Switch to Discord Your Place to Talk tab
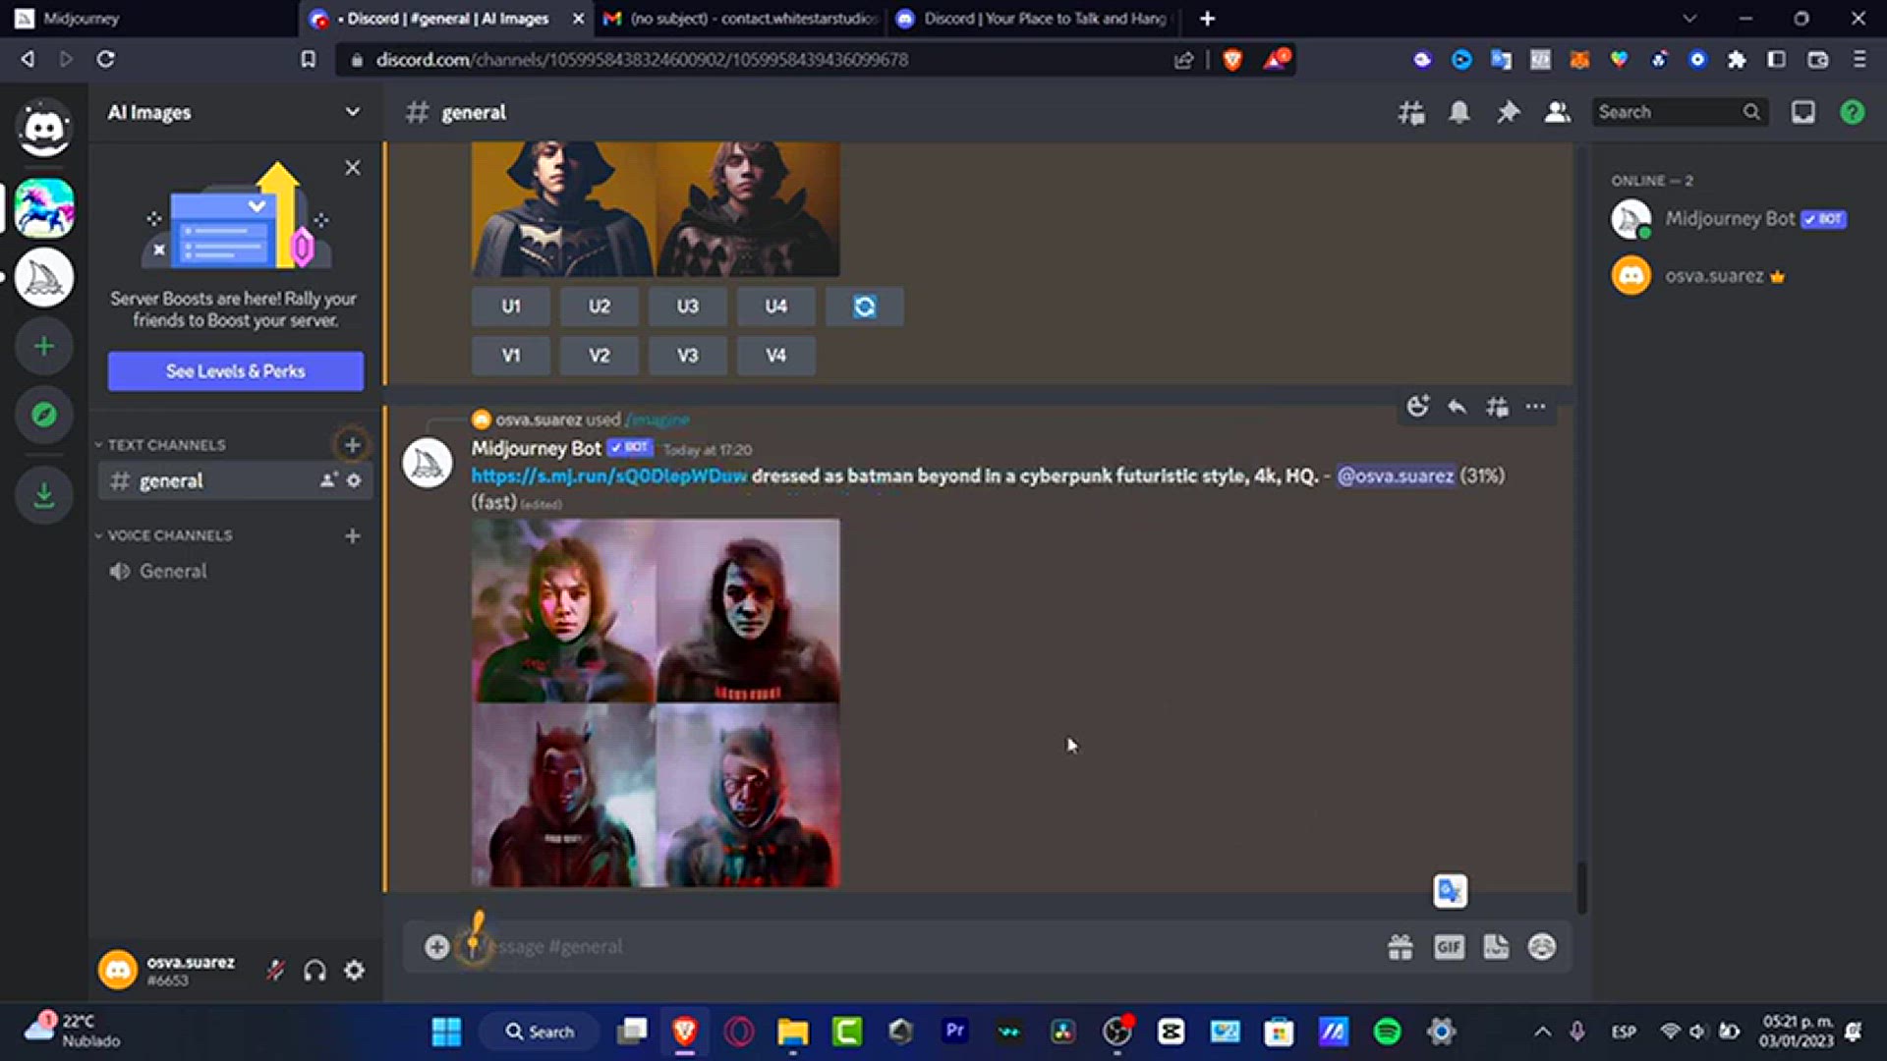This screenshot has width=1887, height=1061. [x=1034, y=19]
